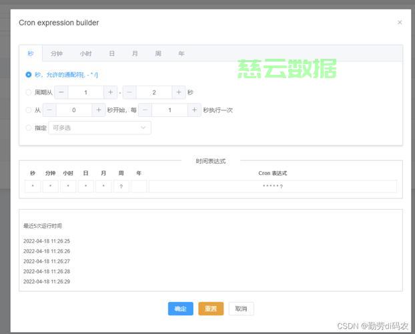
Task: Select the 从...秒开始 radio option
Action: coord(28,110)
